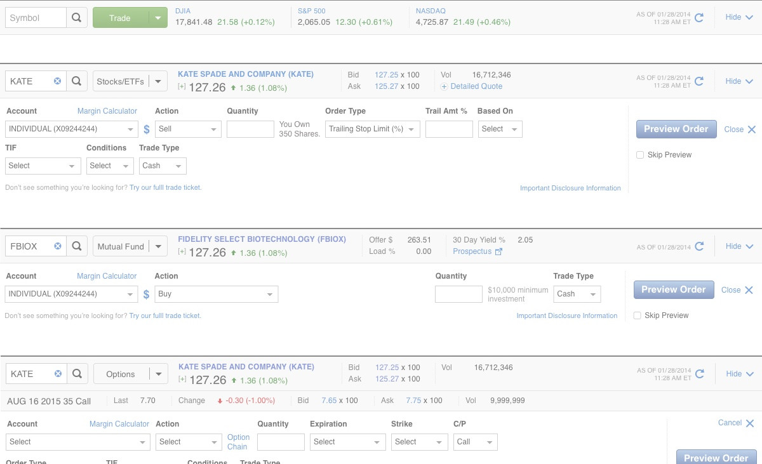The image size is (762, 464).
Task: Open Margin Calculator in the Options ticket
Action: (119, 424)
